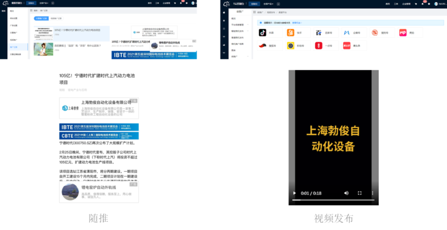Select the yellow camera-lens platform icon
Viewport: 447px width, 230px height.
(290, 46)
